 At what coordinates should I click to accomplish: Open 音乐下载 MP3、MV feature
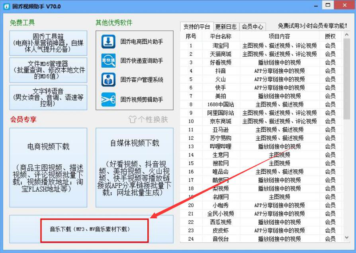click(91, 229)
